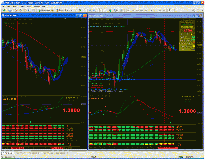This screenshot has width=205, height=159.
Task: Click the Default profile in status bar
Action: (x=93, y=157)
